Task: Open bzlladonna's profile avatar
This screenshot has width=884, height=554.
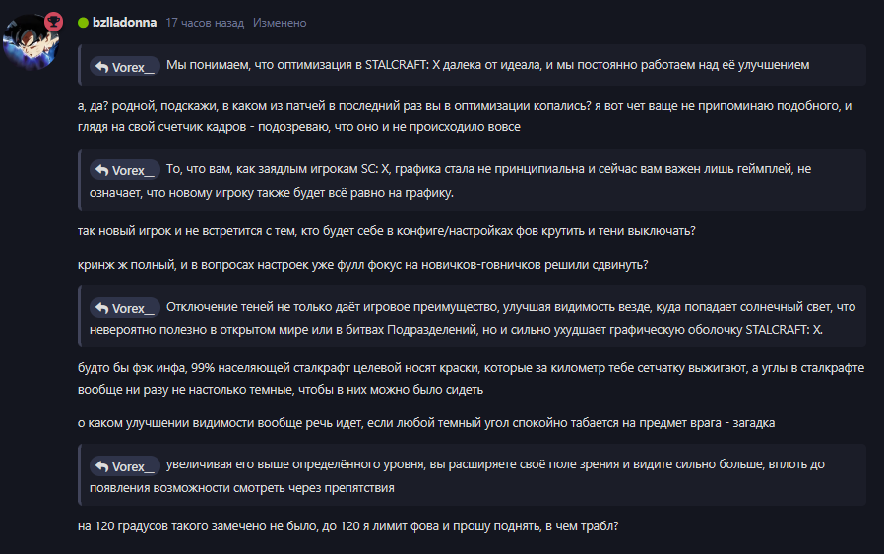Action: tap(32, 41)
